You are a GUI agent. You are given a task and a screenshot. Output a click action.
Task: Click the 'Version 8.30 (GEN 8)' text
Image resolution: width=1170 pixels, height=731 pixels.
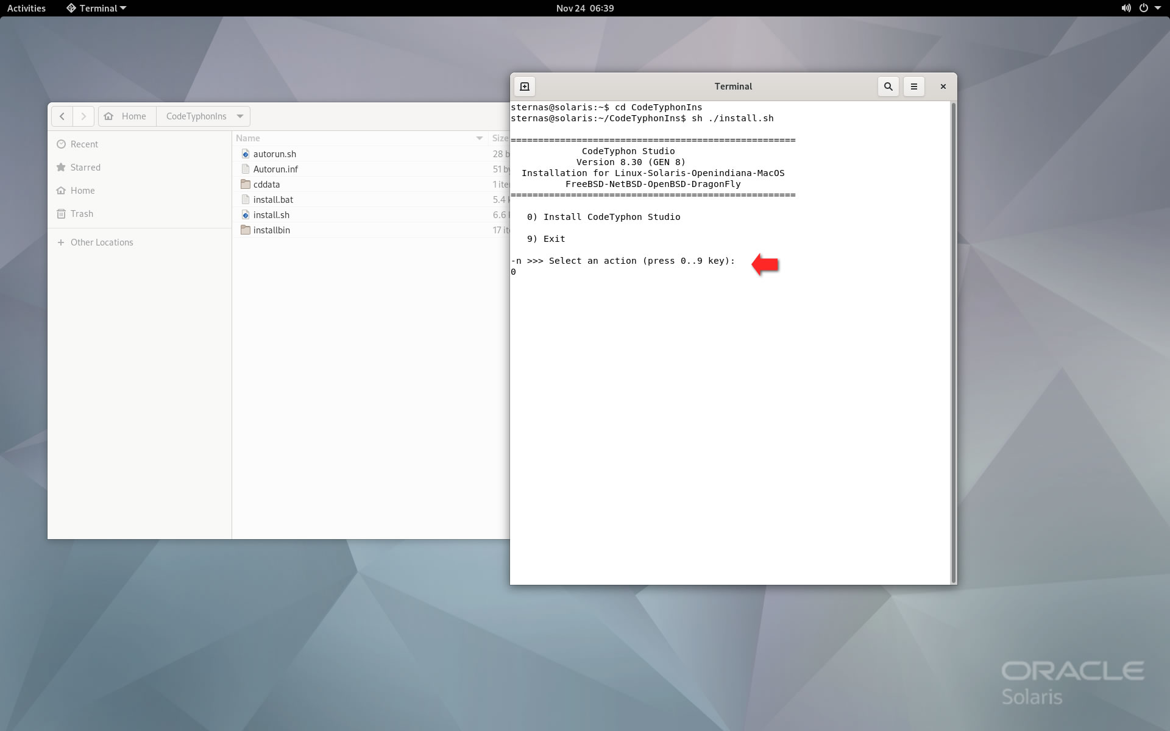(631, 162)
